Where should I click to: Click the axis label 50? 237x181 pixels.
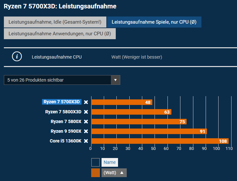click(x=153, y=149)
